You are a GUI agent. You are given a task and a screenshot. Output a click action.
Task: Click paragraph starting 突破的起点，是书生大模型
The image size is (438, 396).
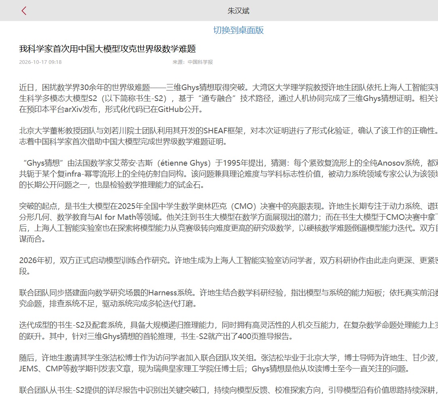point(229,222)
